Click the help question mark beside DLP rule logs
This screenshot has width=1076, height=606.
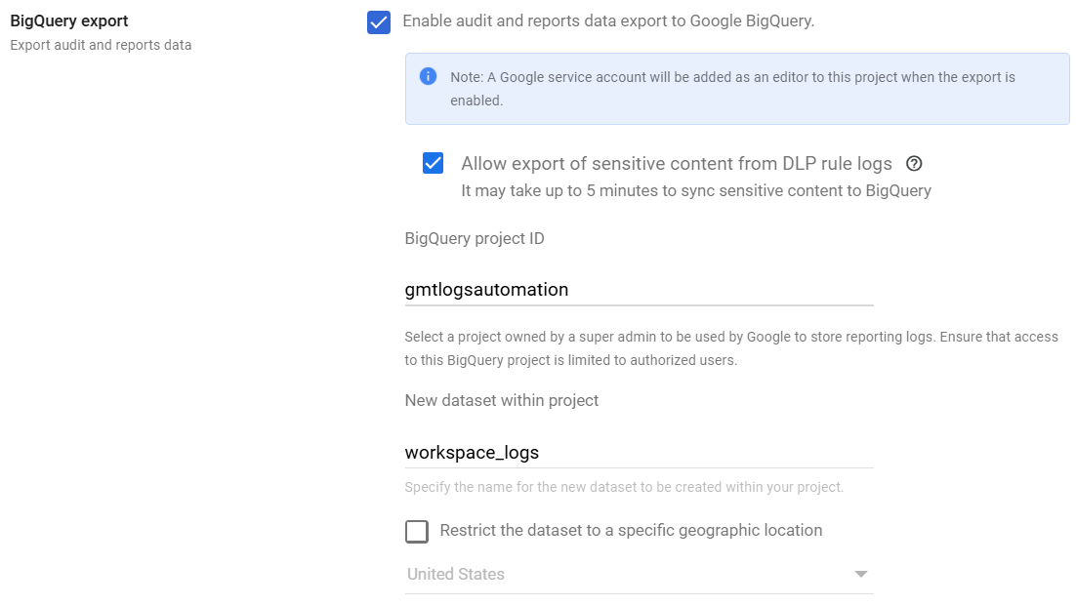(x=914, y=164)
